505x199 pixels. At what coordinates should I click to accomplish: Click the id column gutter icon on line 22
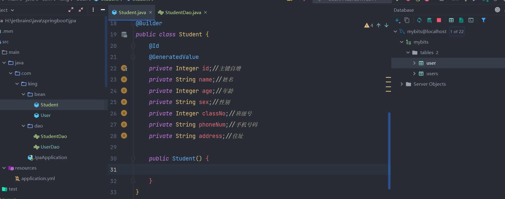[x=124, y=68]
